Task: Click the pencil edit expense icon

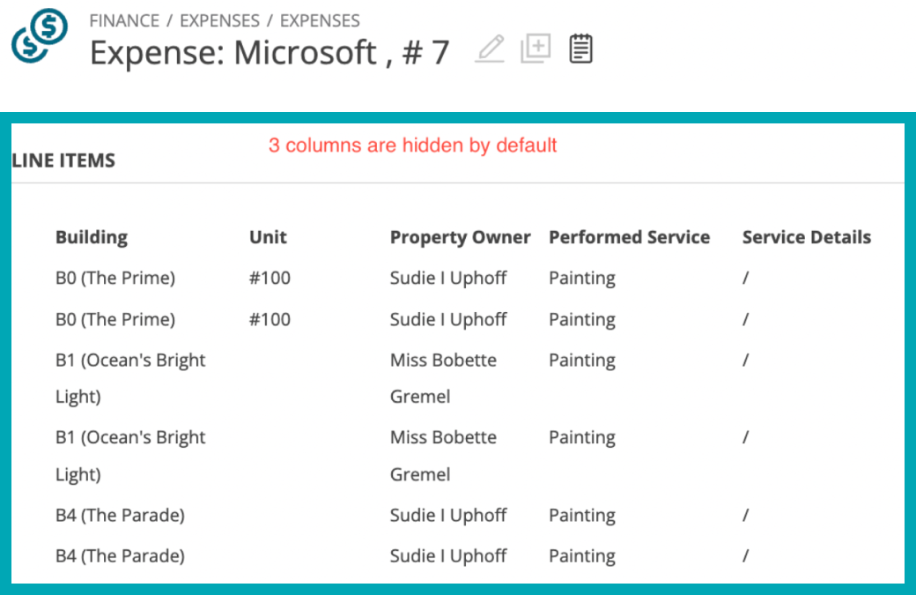Action: 490,48
